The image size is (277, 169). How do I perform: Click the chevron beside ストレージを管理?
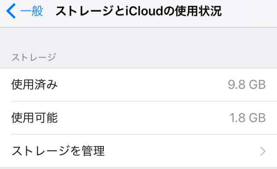[x=263, y=151]
